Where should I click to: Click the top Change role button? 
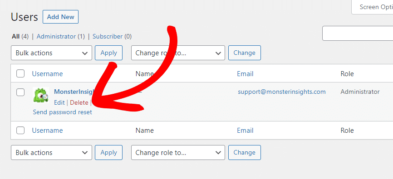pyautogui.click(x=244, y=53)
